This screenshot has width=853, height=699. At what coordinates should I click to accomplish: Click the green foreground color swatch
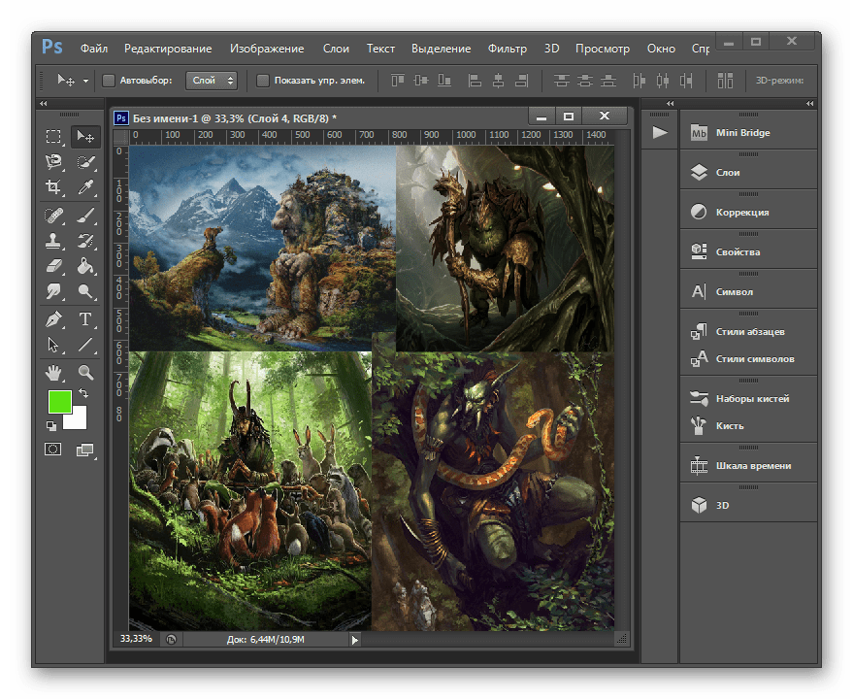60,401
